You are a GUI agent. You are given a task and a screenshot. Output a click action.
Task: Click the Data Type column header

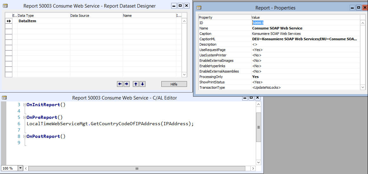point(44,16)
